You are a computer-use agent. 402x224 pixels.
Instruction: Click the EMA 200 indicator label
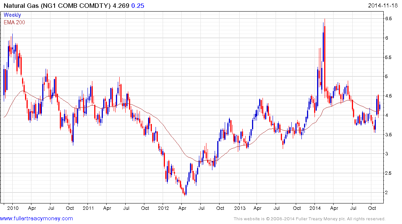(14, 22)
